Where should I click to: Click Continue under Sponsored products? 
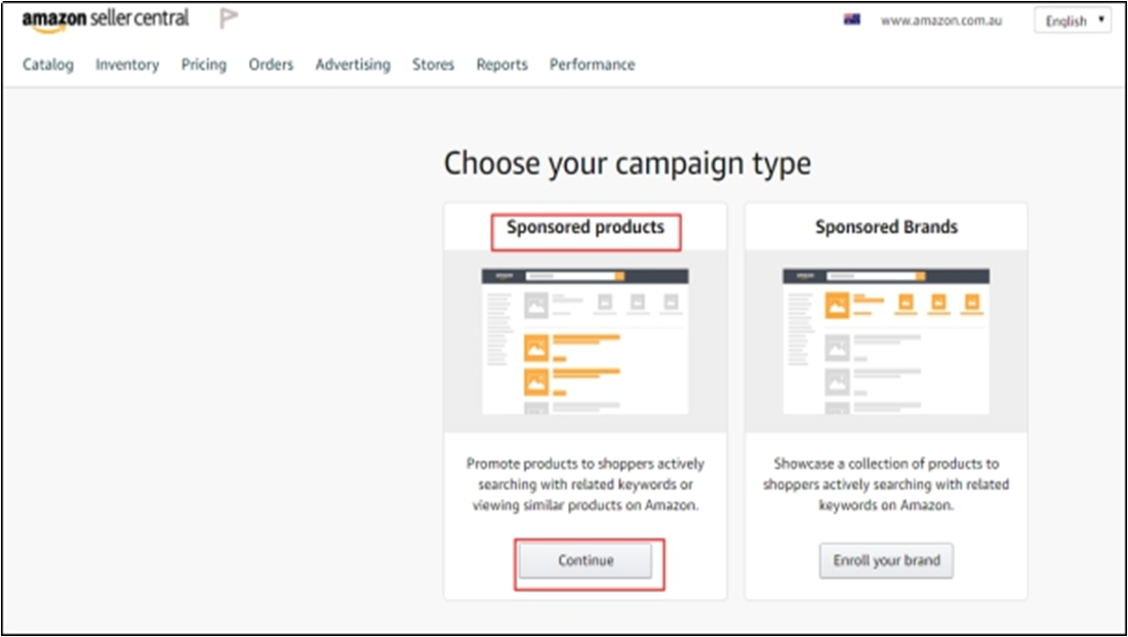click(586, 560)
